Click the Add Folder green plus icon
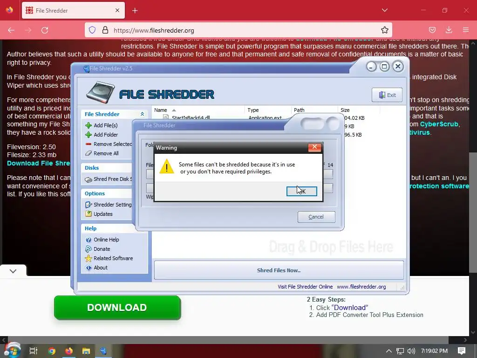This screenshot has width=477, height=358. [x=88, y=135]
